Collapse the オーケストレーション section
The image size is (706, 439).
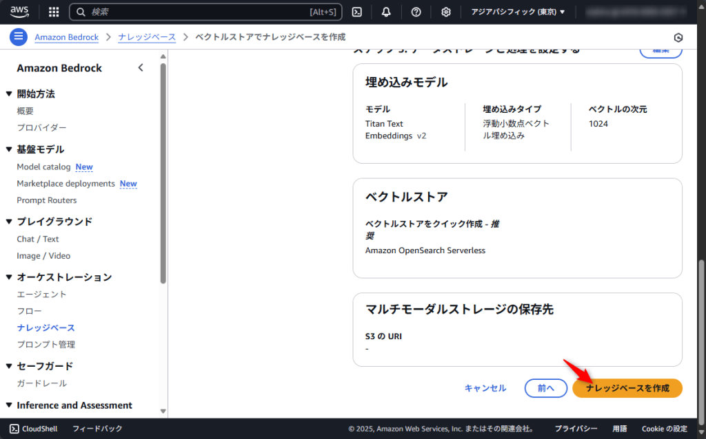point(9,277)
